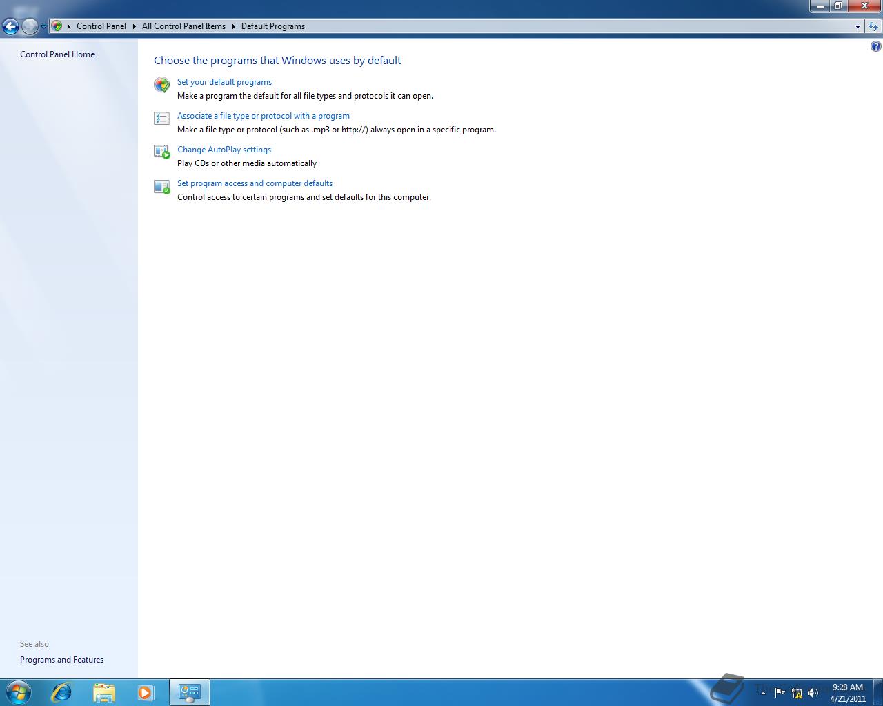The width and height of the screenshot is (883, 706).
Task: Open Windows Explorer from the taskbar
Action: pyautogui.click(x=103, y=692)
